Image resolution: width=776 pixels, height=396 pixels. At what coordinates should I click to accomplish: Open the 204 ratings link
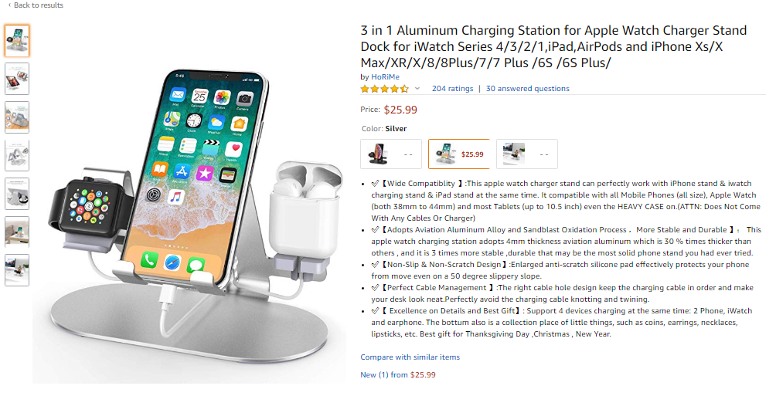pos(452,89)
